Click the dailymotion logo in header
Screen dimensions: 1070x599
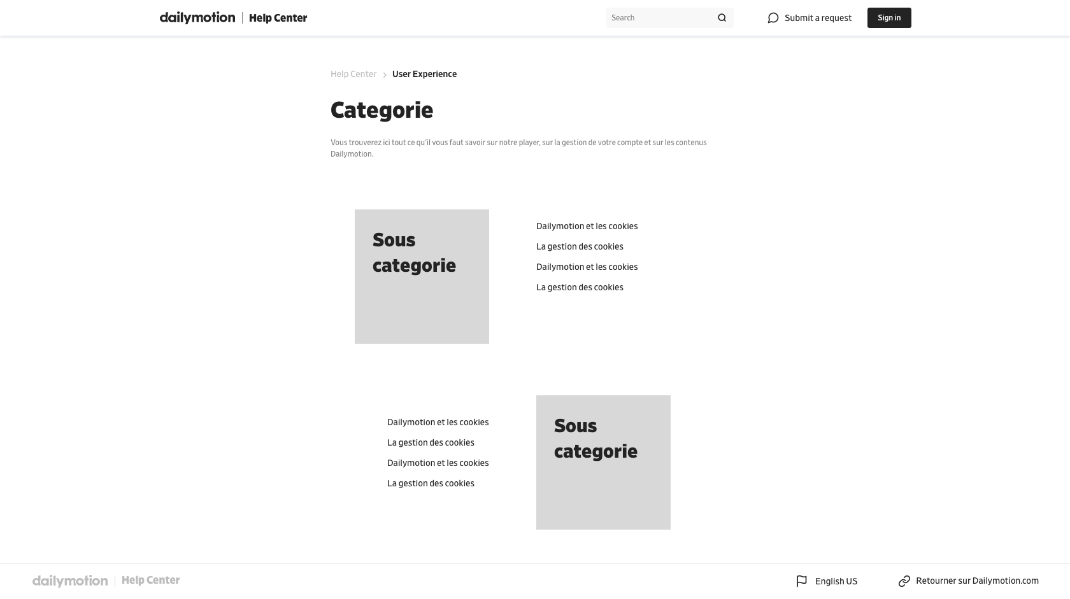pyautogui.click(x=197, y=18)
